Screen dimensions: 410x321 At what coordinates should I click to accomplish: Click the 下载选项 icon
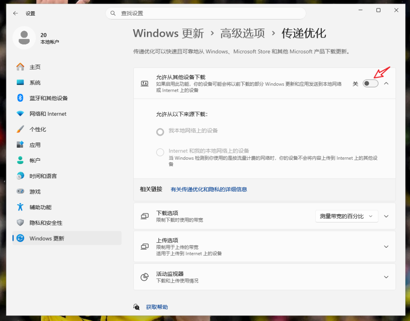(145, 216)
